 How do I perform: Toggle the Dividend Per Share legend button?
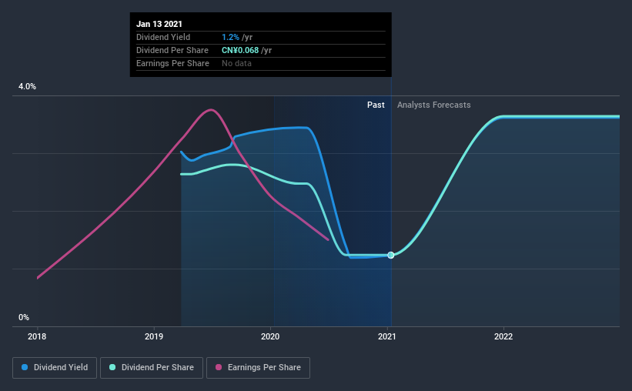tap(152, 368)
